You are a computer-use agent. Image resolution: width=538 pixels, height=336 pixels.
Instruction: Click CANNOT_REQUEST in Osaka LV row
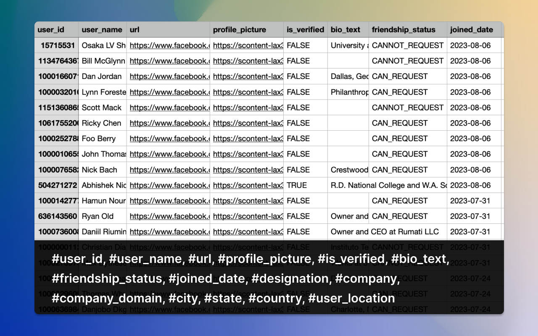pyautogui.click(x=408, y=45)
